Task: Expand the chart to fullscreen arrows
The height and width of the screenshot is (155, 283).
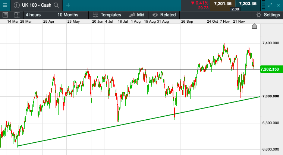Action: [x=270, y=6]
